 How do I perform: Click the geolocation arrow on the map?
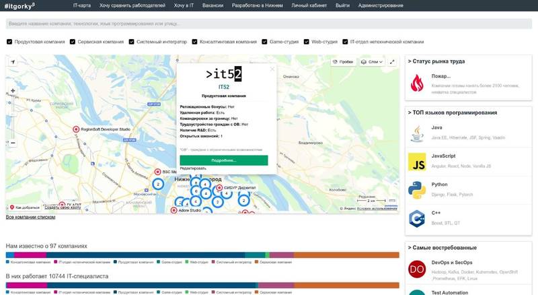(x=13, y=62)
